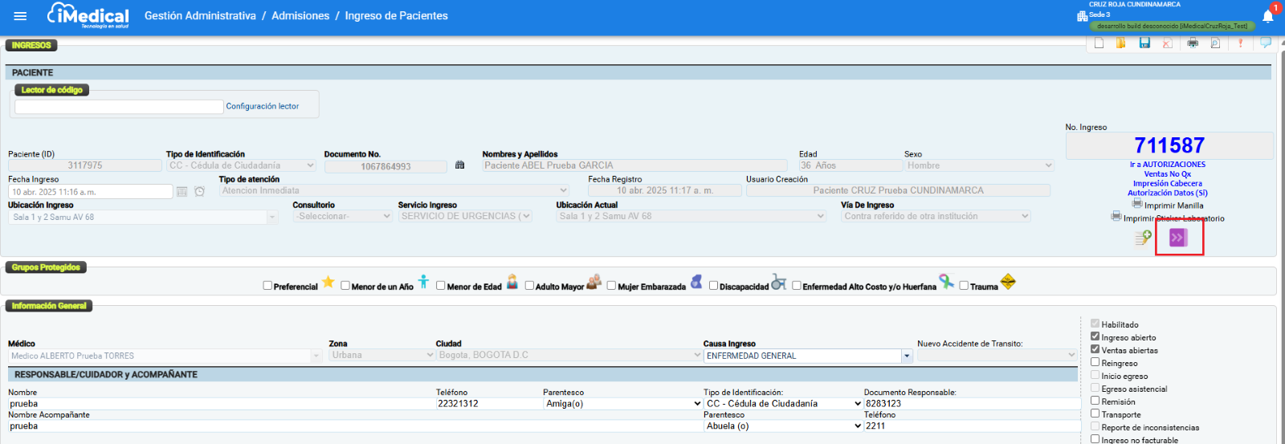Open the Sexo dropdown
The width and height of the screenshot is (1285, 444).
979,165
